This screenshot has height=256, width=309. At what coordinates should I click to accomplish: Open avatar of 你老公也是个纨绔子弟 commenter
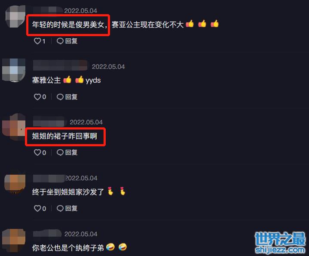14,241
